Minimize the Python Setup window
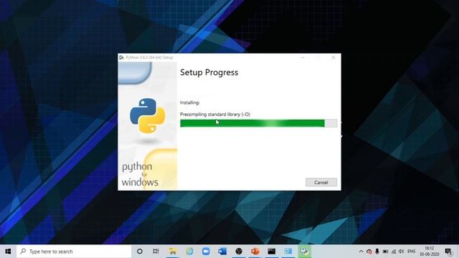This screenshot has height=258, width=459. [x=303, y=57]
